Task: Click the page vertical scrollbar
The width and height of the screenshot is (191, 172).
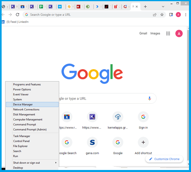Action: 188,95
